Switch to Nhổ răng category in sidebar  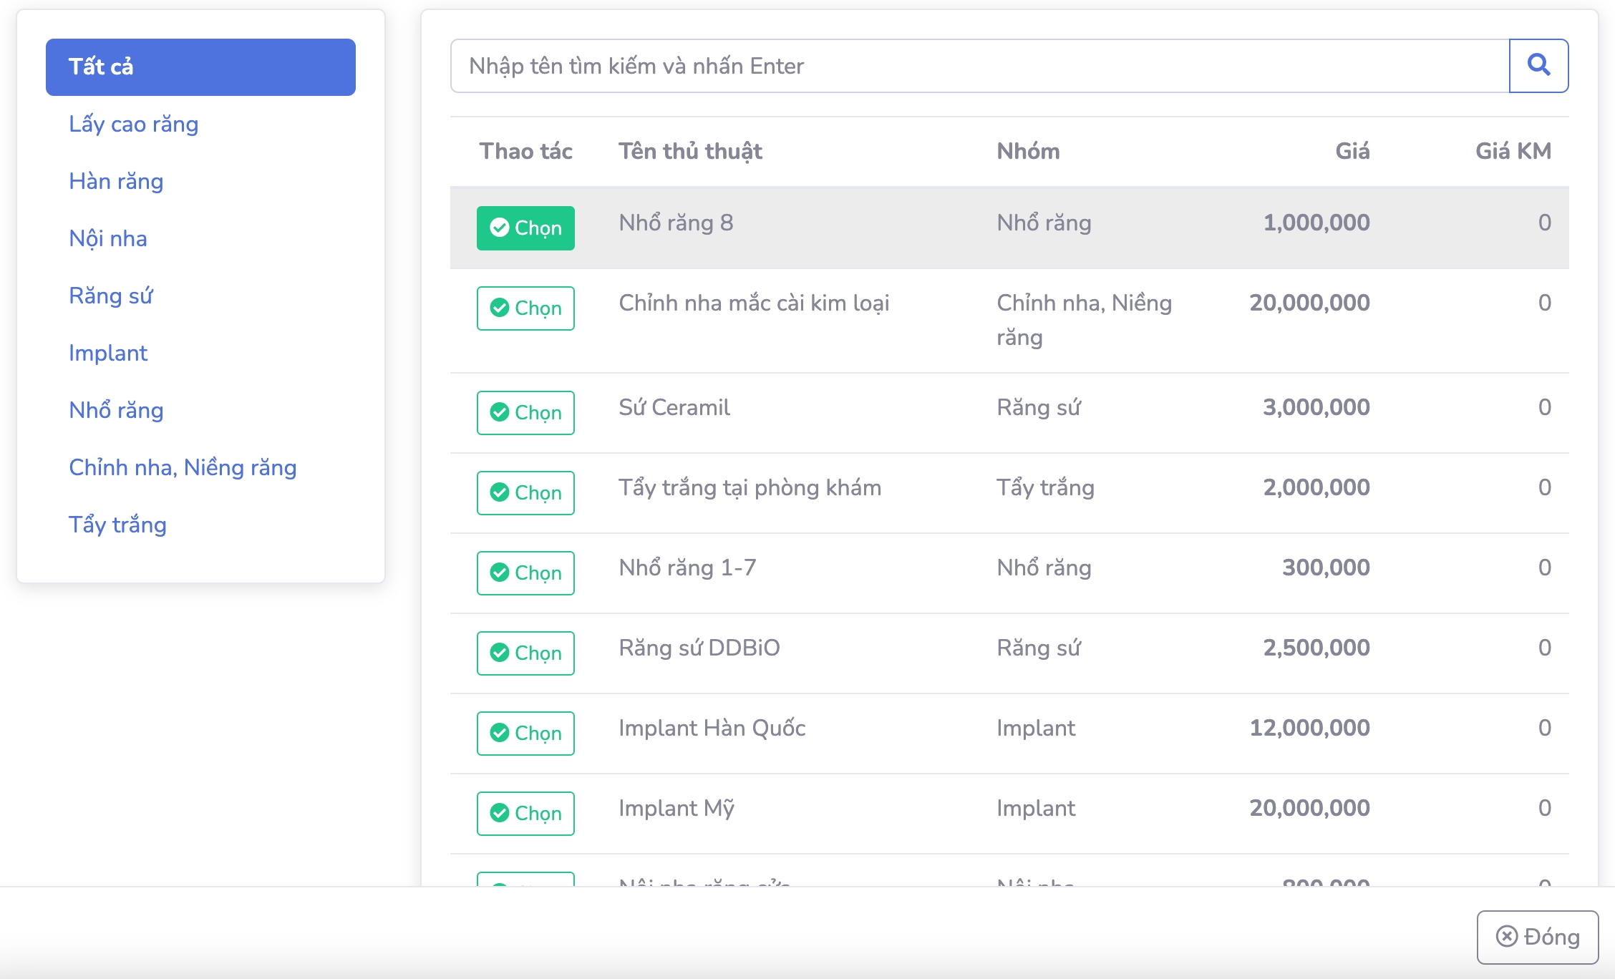click(x=116, y=411)
